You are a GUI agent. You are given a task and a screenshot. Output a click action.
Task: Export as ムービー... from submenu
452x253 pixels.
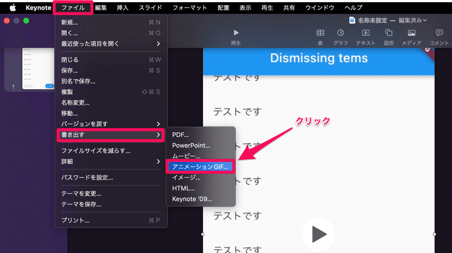pyautogui.click(x=201, y=156)
